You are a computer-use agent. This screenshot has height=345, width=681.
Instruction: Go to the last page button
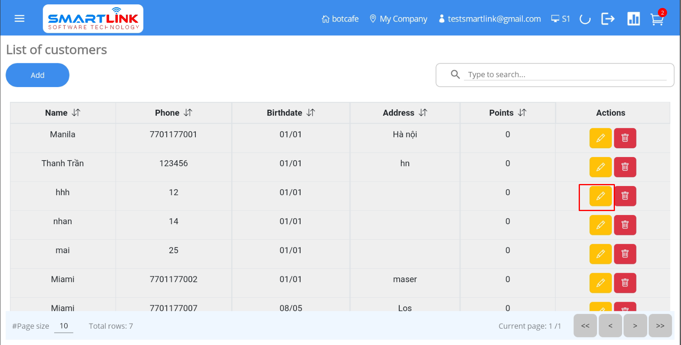coord(660,326)
